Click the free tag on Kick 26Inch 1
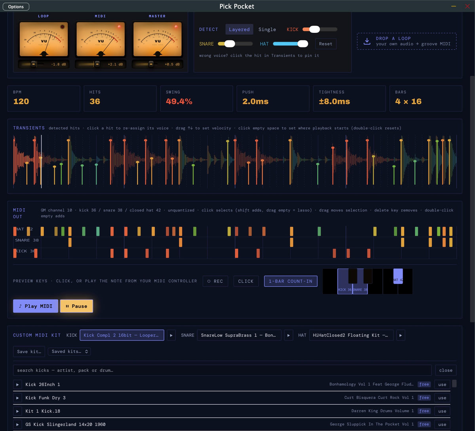This screenshot has height=431, width=475. [x=424, y=384]
